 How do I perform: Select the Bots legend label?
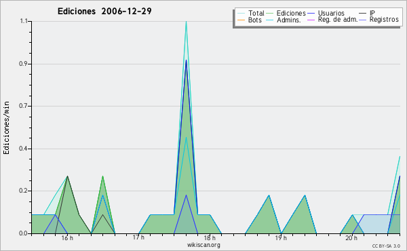(x=254, y=20)
